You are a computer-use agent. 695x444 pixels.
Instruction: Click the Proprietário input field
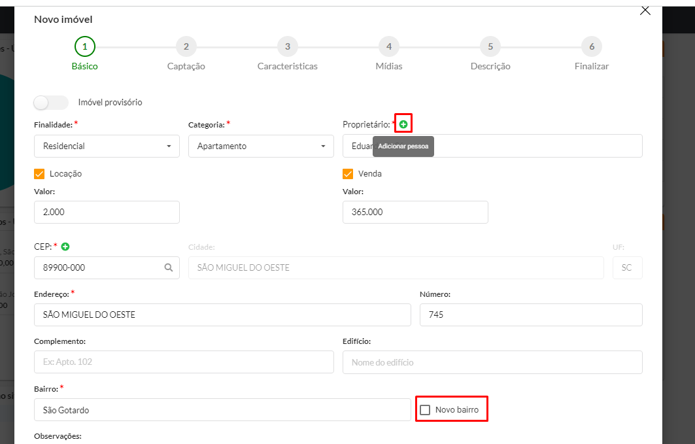[492, 146]
